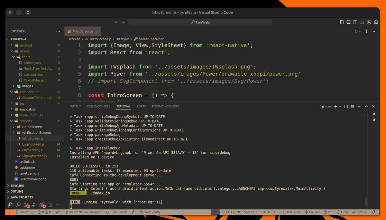Screen dimensions: 386x220
Task: Change language mode JavaScript in status bar
Action: click(291, 212)
